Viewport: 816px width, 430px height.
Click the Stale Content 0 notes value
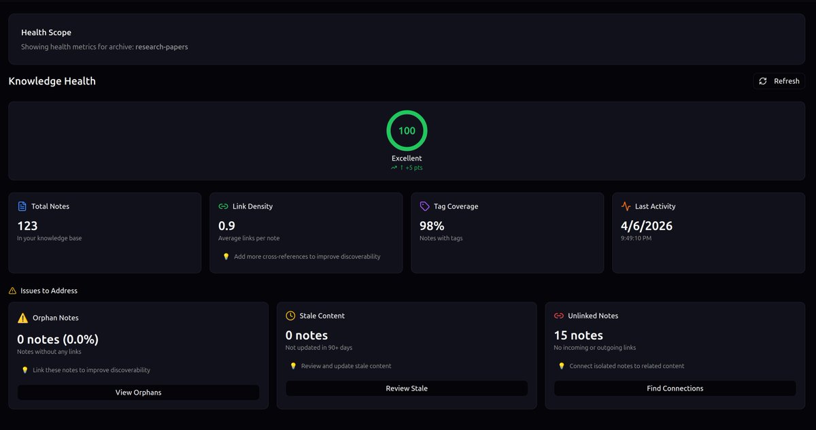[x=307, y=335]
